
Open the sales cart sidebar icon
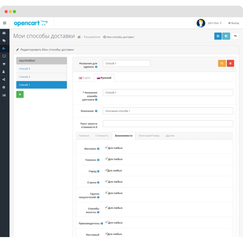click(x=4, y=64)
